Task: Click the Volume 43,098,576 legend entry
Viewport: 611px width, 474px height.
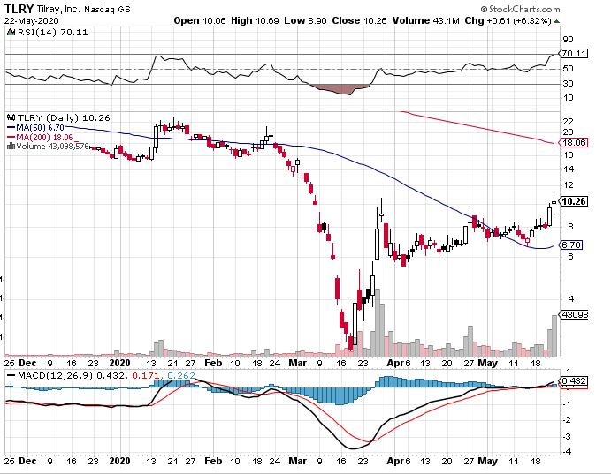Action: click(x=52, y=147)
